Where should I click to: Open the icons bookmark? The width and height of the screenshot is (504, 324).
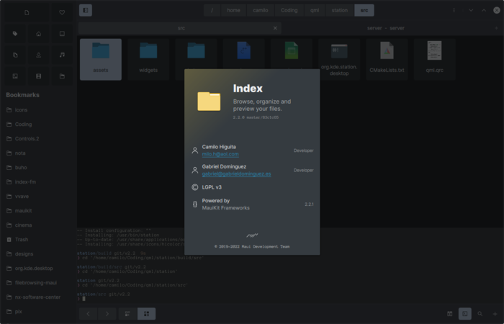click(x=39, y=110)
